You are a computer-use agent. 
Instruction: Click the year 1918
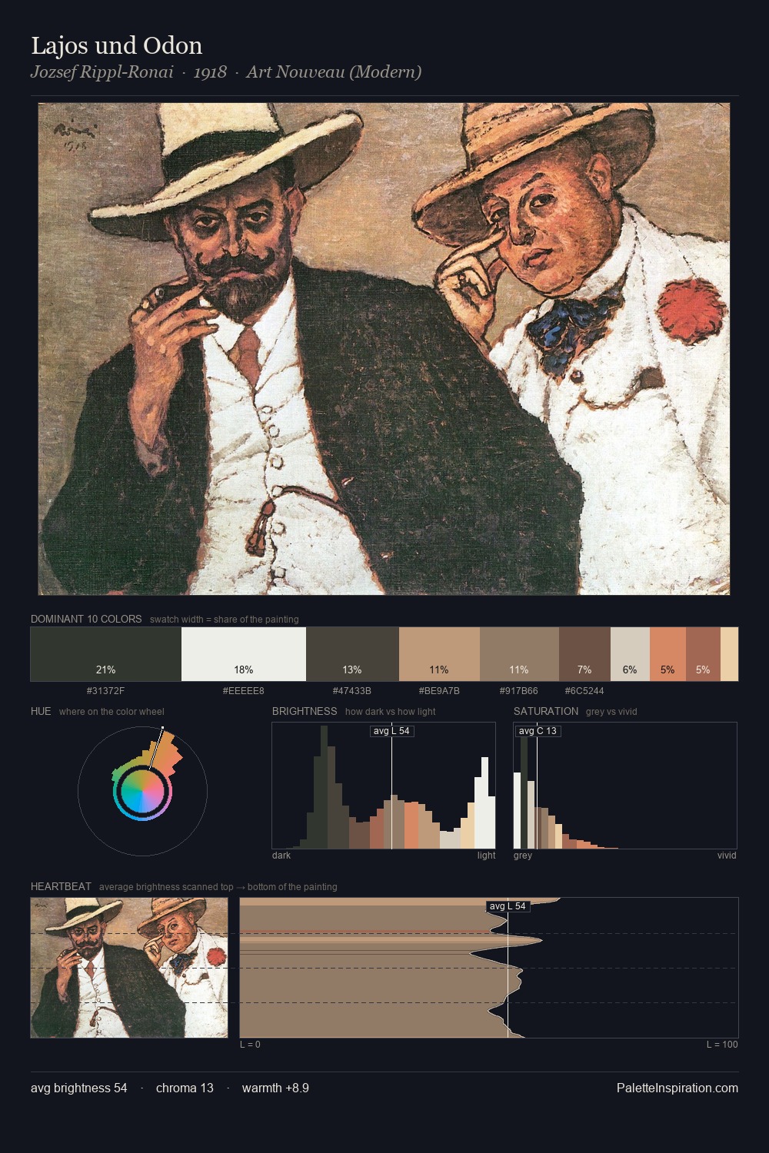[210, 72]
